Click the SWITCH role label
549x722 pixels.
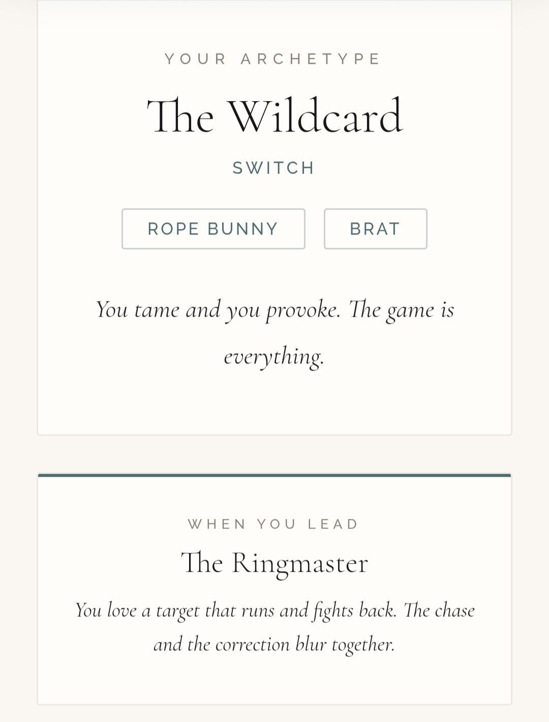(274, 168)
